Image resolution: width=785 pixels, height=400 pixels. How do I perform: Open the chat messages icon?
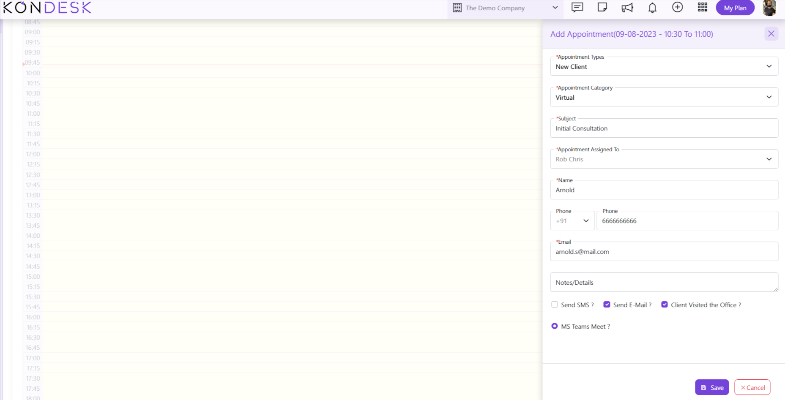point(577,8)
